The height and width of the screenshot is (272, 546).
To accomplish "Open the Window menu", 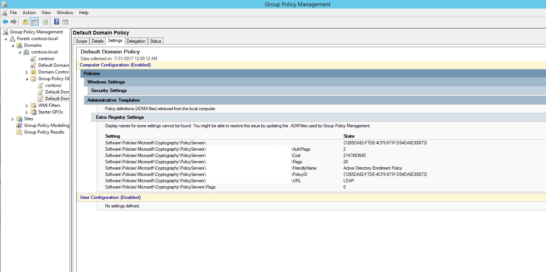I will (x=65, y=13).
